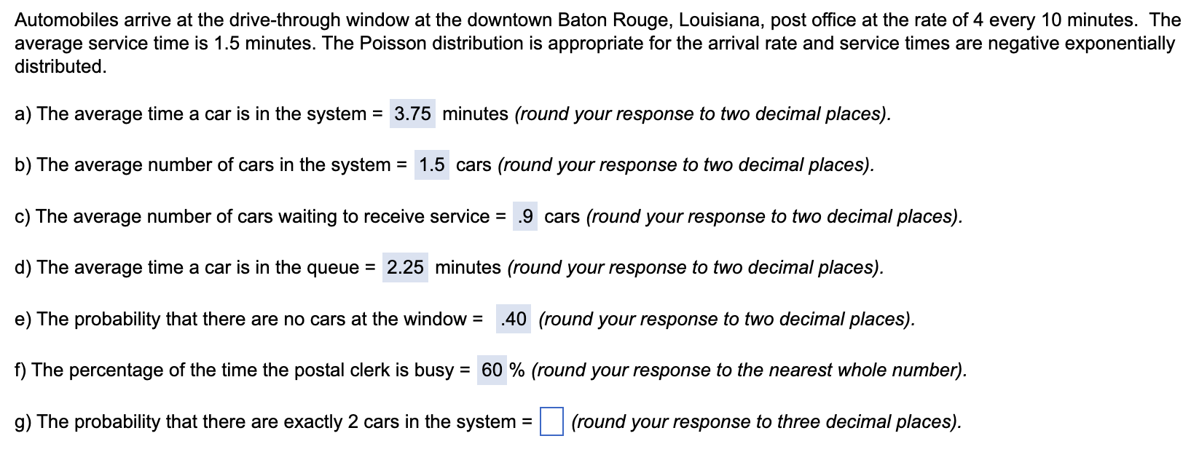The image size is (1183, 460).
Task: Select the highlighted answer .40 in part e
Action: pos(512,319)
